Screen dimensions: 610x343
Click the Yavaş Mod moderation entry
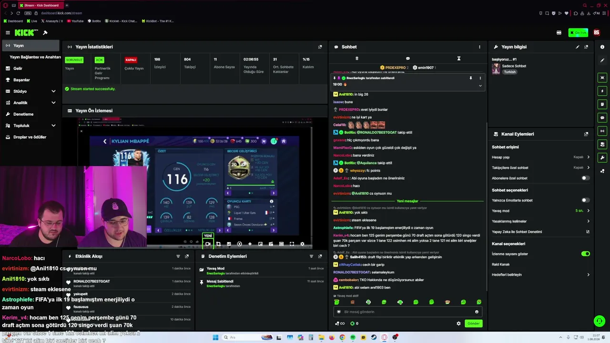pos(262,271)
